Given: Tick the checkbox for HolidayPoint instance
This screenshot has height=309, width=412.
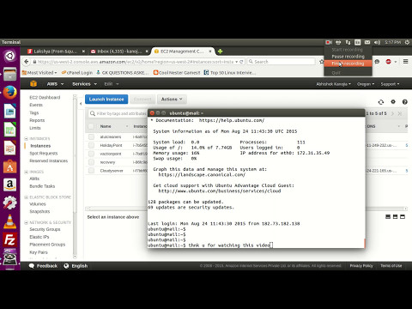Looking at the screenshot, I should 91,145.
